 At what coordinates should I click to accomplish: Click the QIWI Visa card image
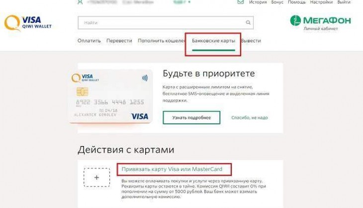(111, 97)
